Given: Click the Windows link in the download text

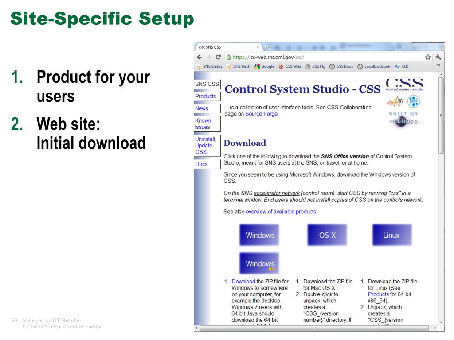Looking at the screenshot, I should click(380, 174).
